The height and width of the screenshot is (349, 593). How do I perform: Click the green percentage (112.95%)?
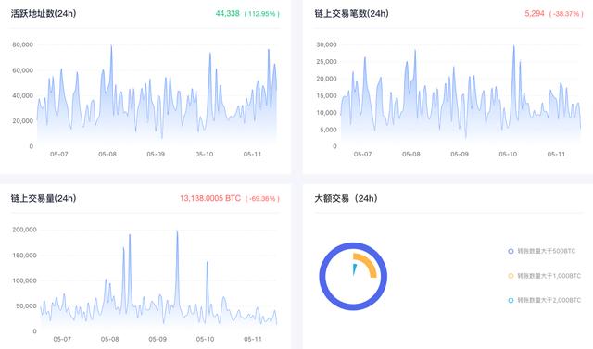tap(262, 14)
